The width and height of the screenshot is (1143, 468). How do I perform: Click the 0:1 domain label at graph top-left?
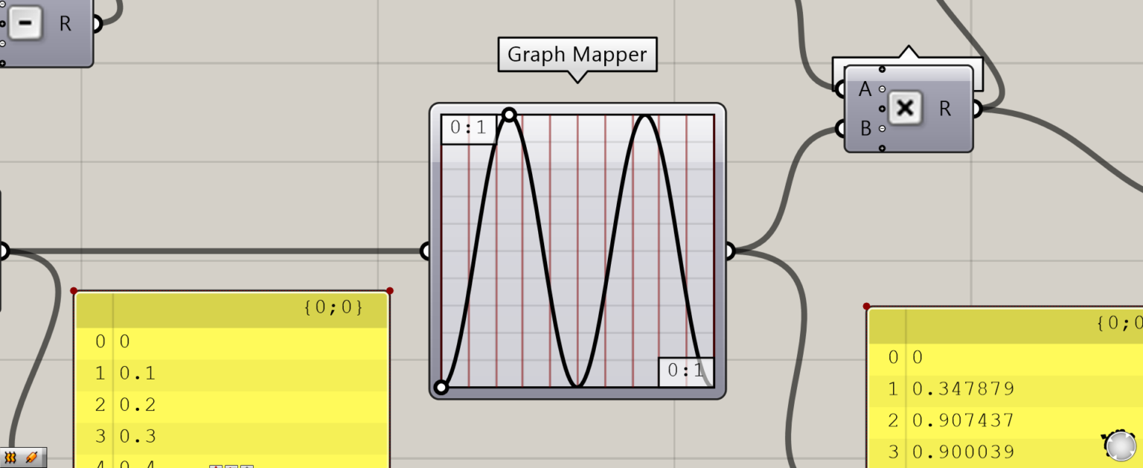[x=467, y=127]
